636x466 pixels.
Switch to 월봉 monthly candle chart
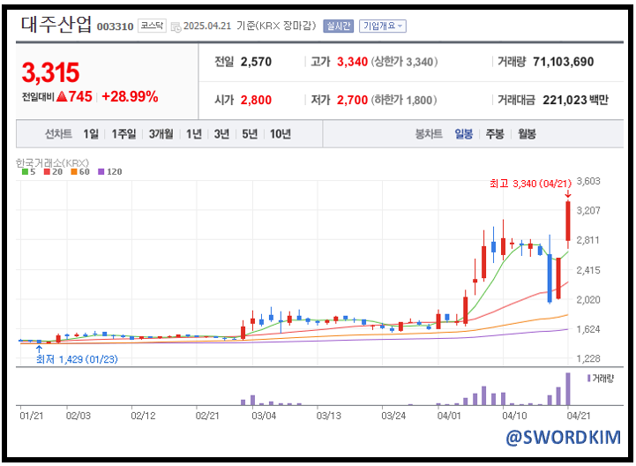[527, 133]
